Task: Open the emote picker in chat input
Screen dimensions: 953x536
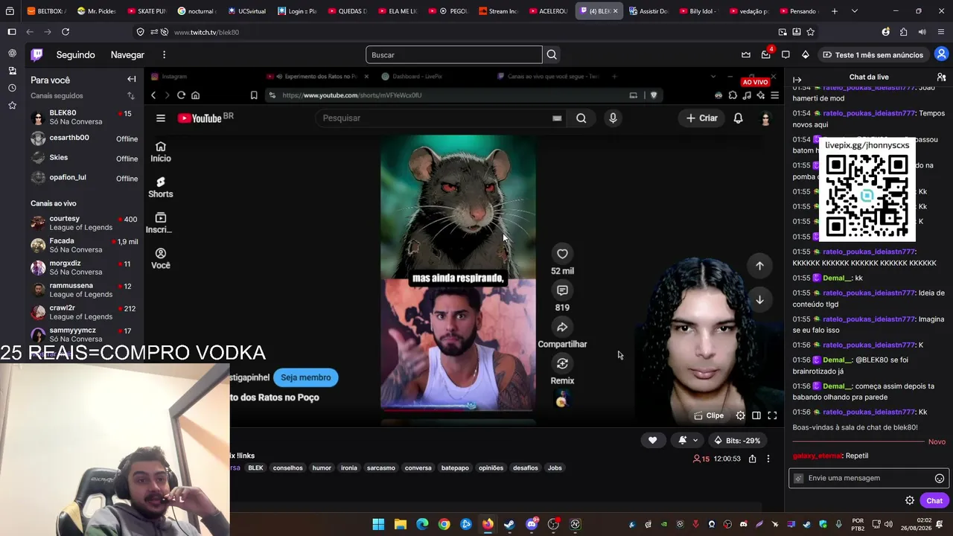Action: [x=939, y=479]
